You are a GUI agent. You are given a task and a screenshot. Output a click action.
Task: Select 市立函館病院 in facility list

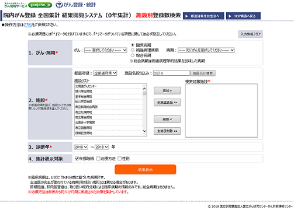[x=109, y=128]
